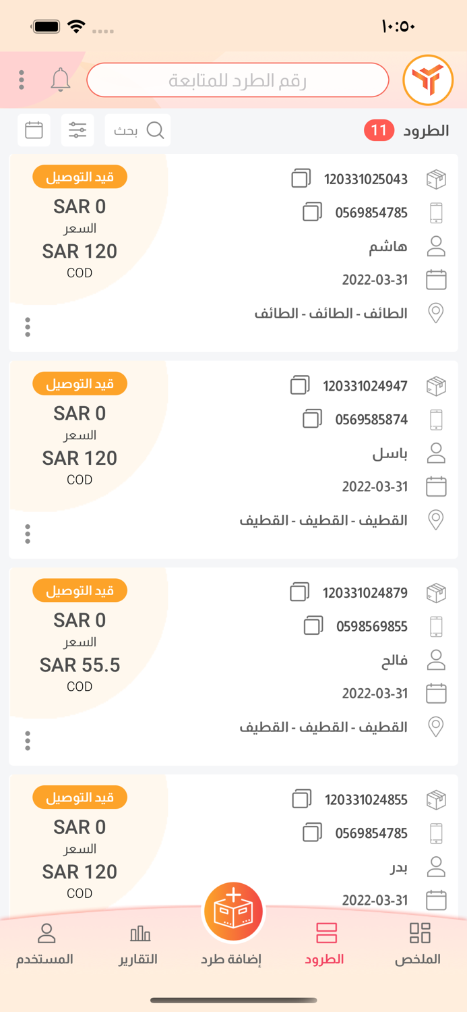The height and width of the screenshot is (1012, 467).
Task: Tap the بحث search field
Action: pyautogui.click(x=137, y=130)
